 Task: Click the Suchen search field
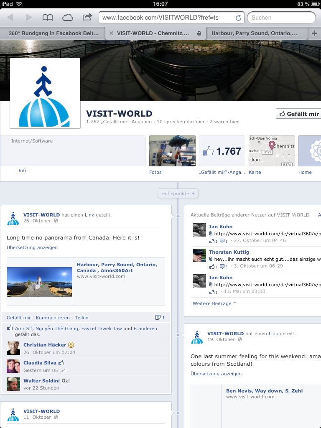coord(281,18)
